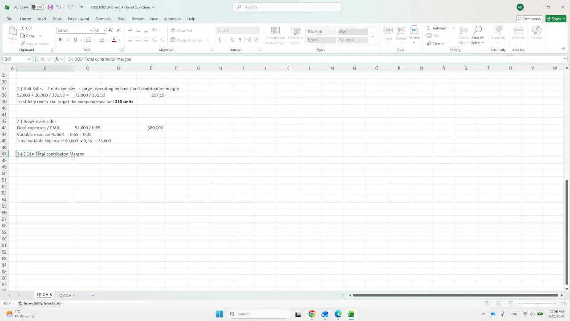The image size is (570, 321).
Task: Toggle Italic formatting
Action: point(68,40)
